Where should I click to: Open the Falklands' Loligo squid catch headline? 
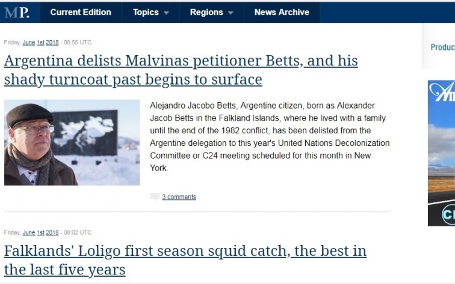click(x=185, y=260)
